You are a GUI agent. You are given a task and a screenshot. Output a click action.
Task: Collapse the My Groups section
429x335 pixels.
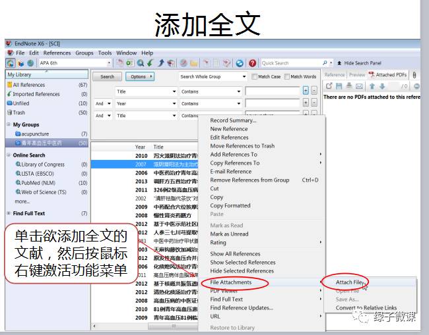click(9, 124)
